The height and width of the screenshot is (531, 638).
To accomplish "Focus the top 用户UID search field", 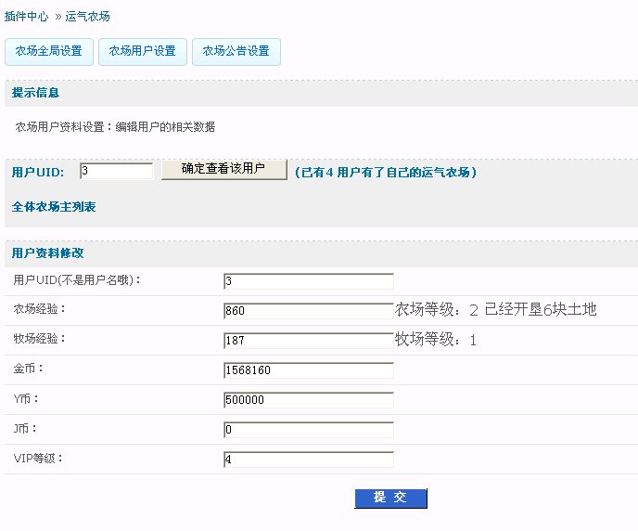I will (116, 171).
